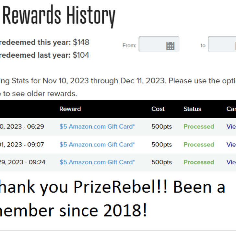Image resolution: width=236 pixels, height=236 pixels.
Task: Click the Processed status in the 09:07 row
Action: 199,144
